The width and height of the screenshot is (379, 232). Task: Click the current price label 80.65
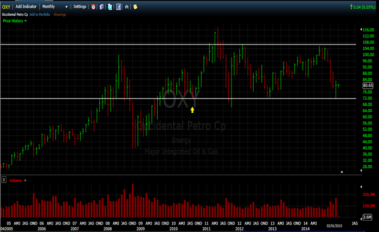coord(368,85)
